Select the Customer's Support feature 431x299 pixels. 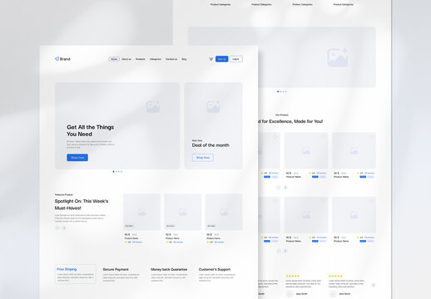click(x=217, y=274)
